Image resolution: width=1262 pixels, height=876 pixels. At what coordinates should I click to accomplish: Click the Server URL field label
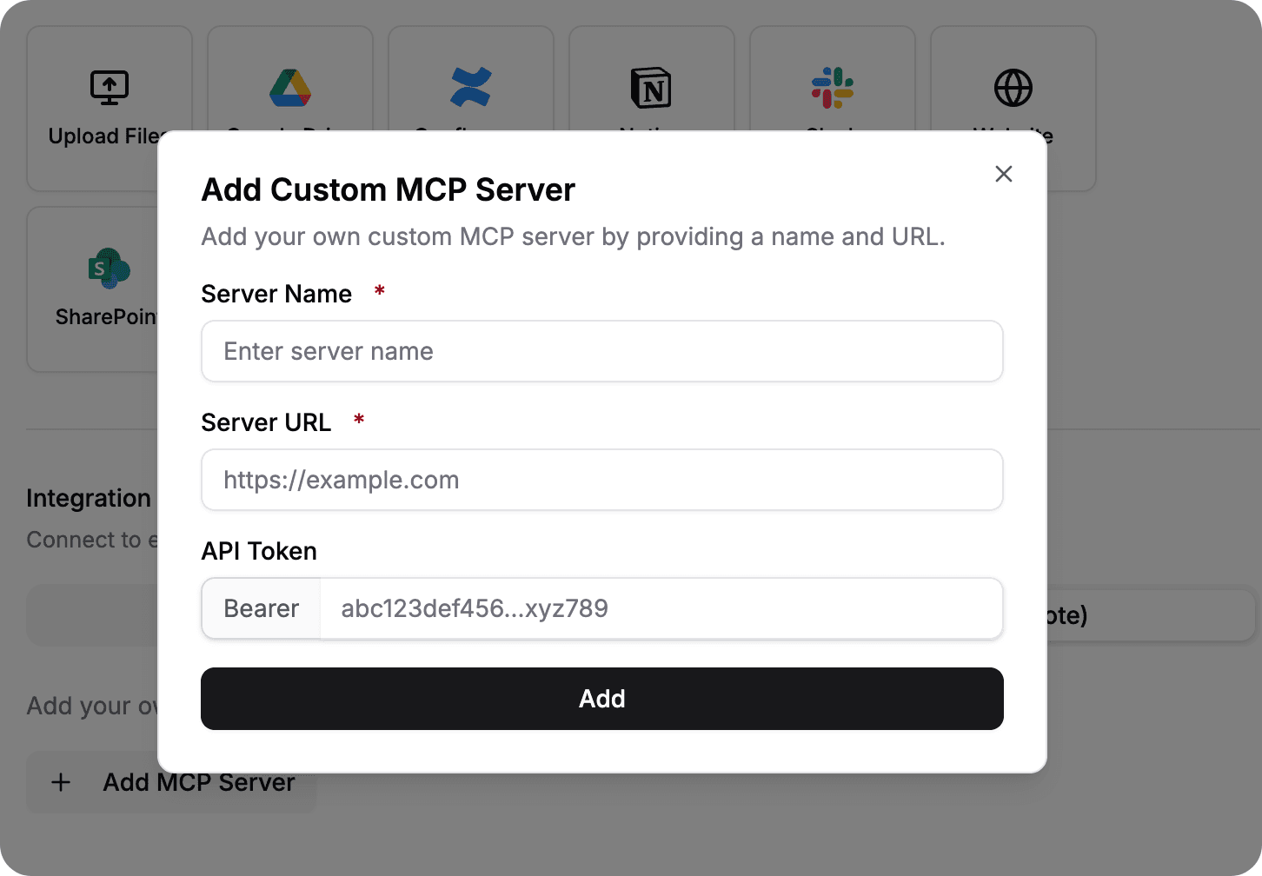pos(266,422)
